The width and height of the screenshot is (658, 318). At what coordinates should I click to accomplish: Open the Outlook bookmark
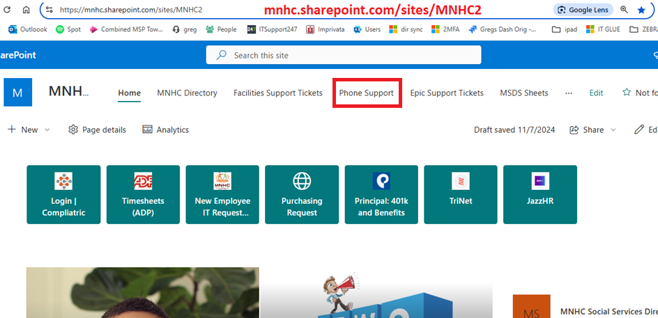(x=28, y=29)
